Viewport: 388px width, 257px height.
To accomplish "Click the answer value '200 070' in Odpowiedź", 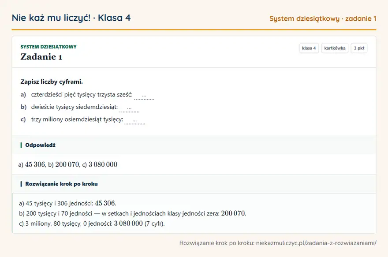I will pos(67,164).
